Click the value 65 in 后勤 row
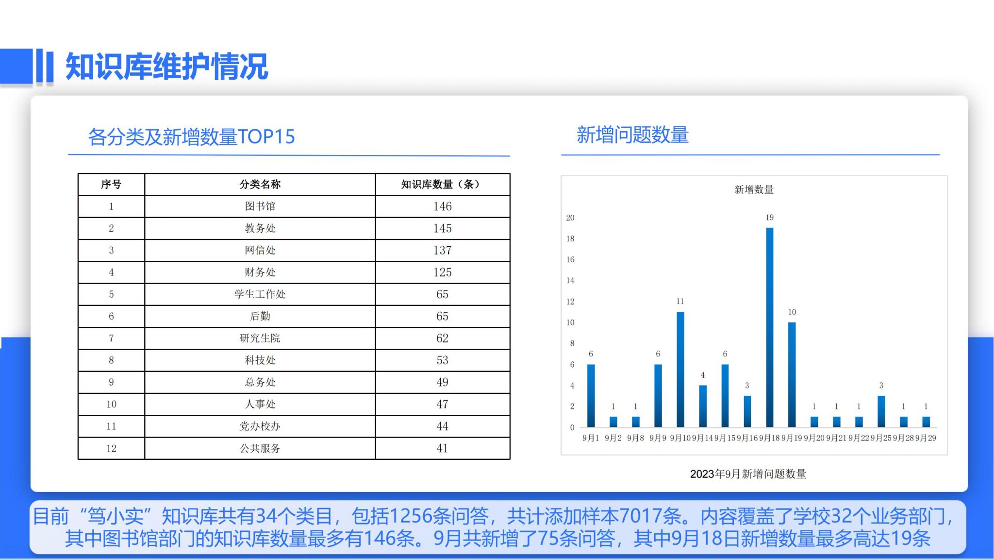Viewport: 994px width, 559px height. coord(442,316)
